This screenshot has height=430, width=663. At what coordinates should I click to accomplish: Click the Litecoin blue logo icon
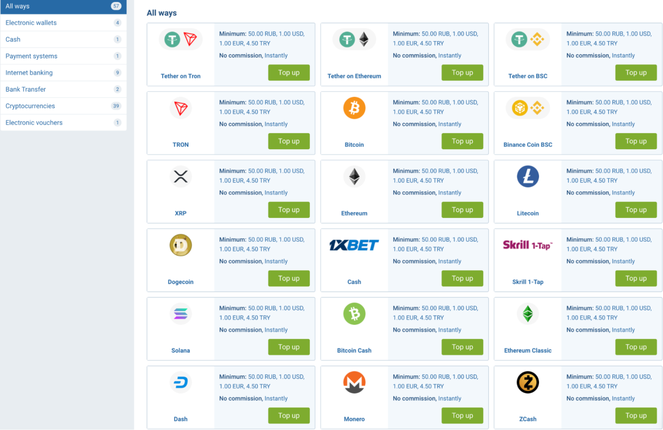point(527,177)
